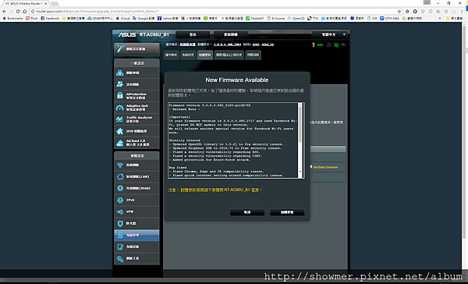Open the OpenCD bookmark
Image resolution: width=468 pixels, height=284 pixels.
[x=296, y=19]
